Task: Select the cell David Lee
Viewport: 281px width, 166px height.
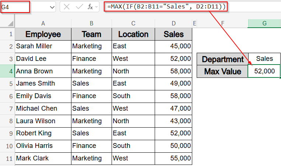Action: pyautogui.click(x=43, y=59)
